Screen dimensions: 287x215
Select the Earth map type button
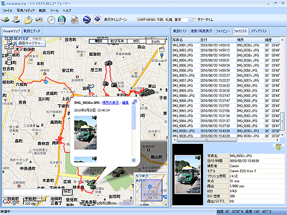156,41
